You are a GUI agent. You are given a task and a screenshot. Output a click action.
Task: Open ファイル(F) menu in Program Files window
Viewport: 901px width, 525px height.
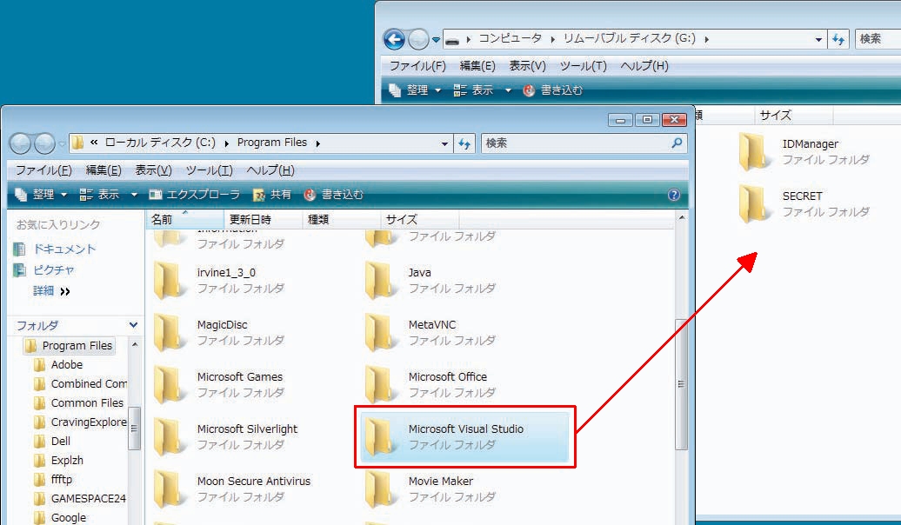pos(43,170)
